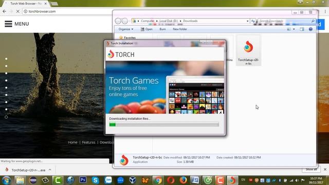Click the volume speaker tray icon

[297, 180]
